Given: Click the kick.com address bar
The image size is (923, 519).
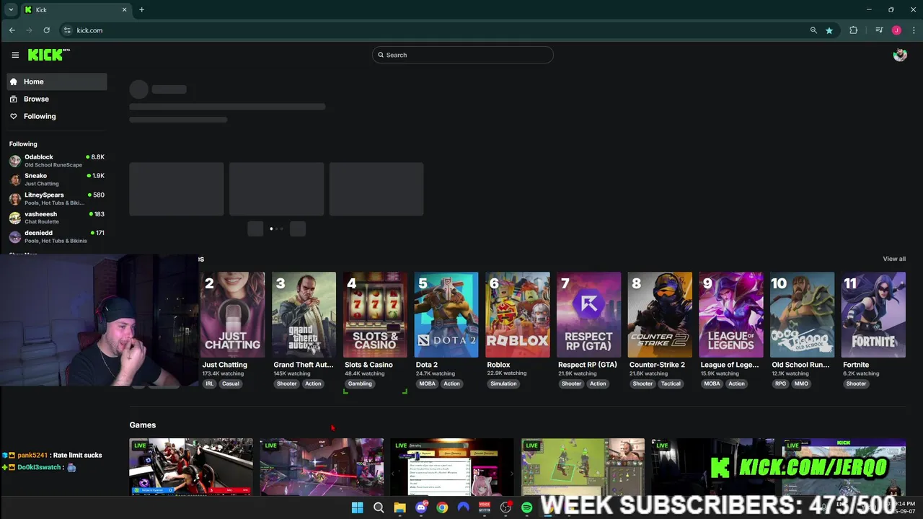Looking at the screenshot, I should (433, 30).
